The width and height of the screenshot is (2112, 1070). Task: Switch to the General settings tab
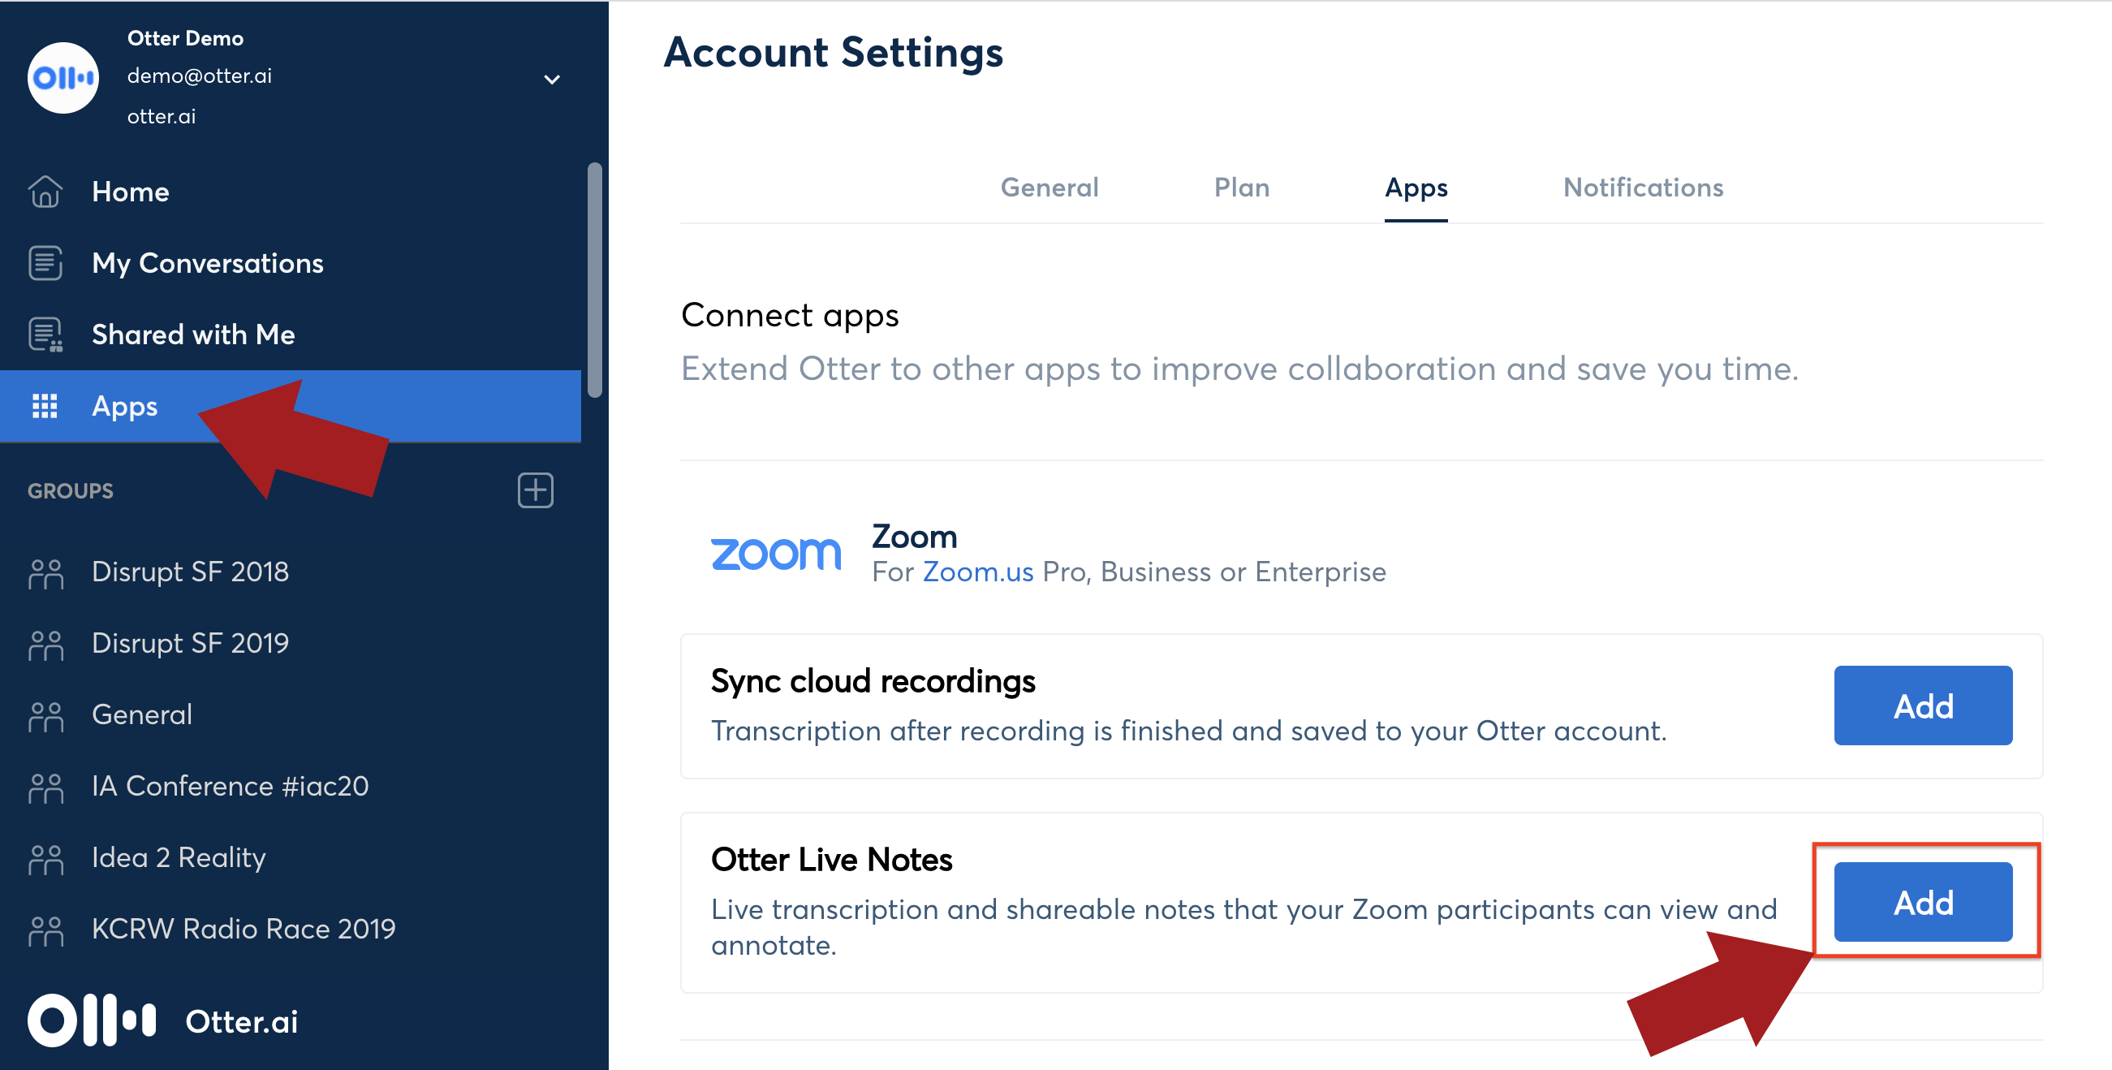pyautogui.click(x=1049, y=188)
